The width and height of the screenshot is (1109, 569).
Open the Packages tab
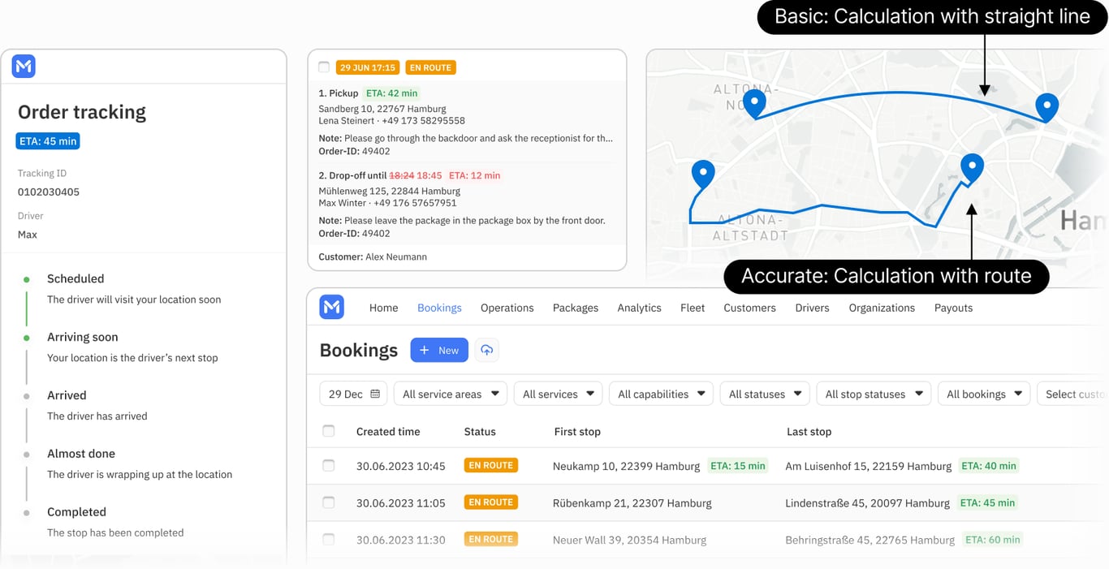point(576,308)
